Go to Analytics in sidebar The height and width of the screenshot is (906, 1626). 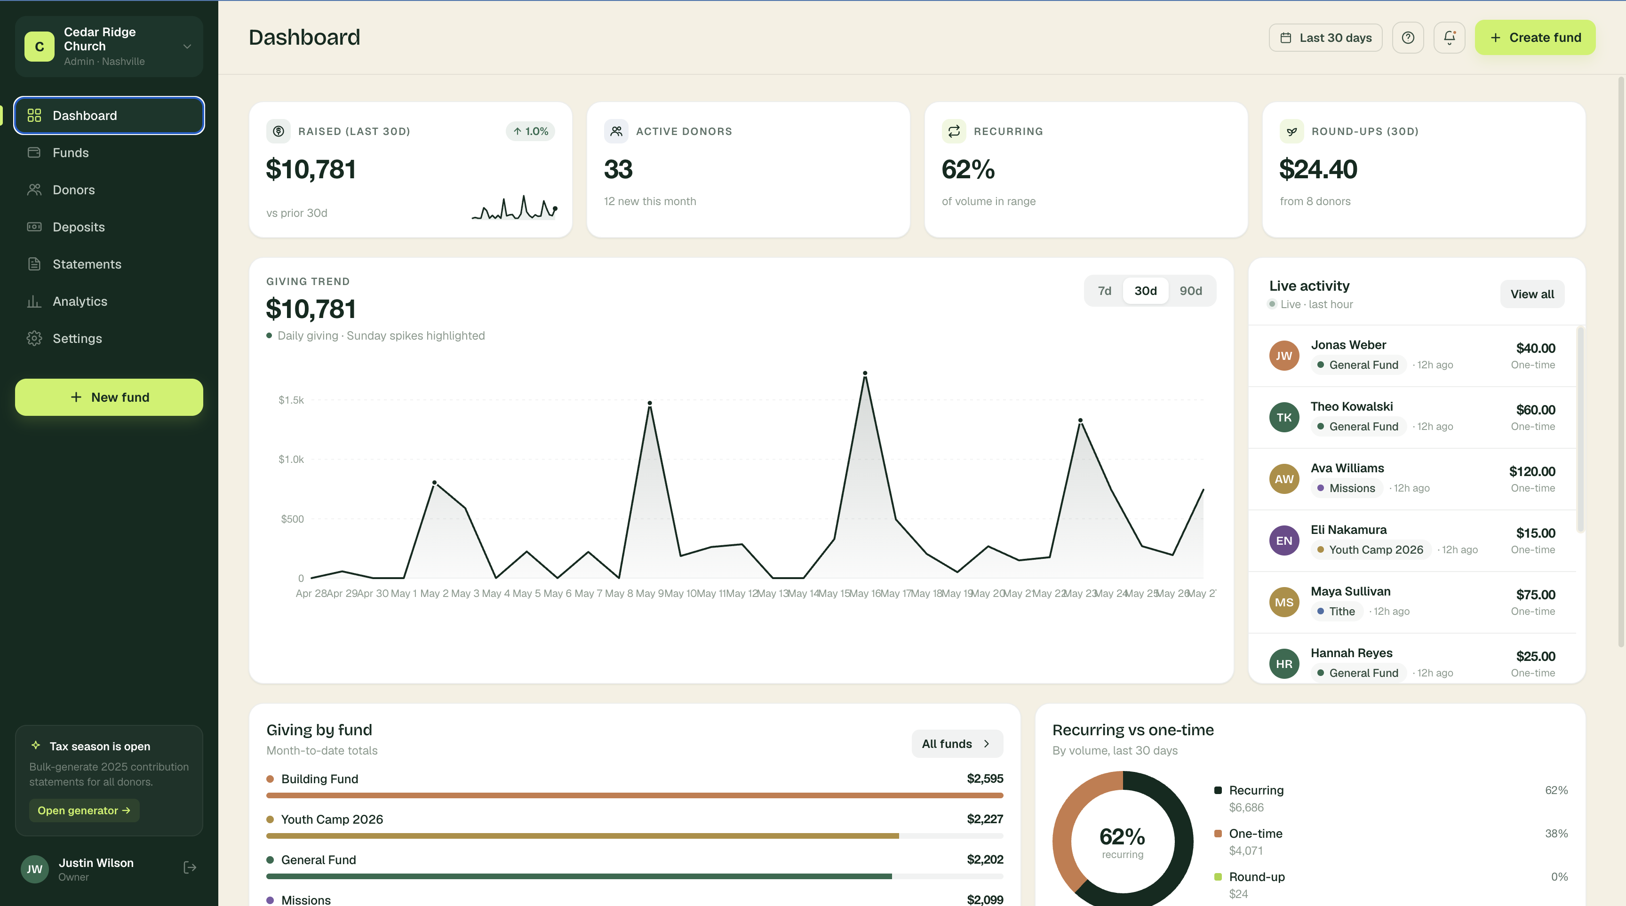click(109, 302)
